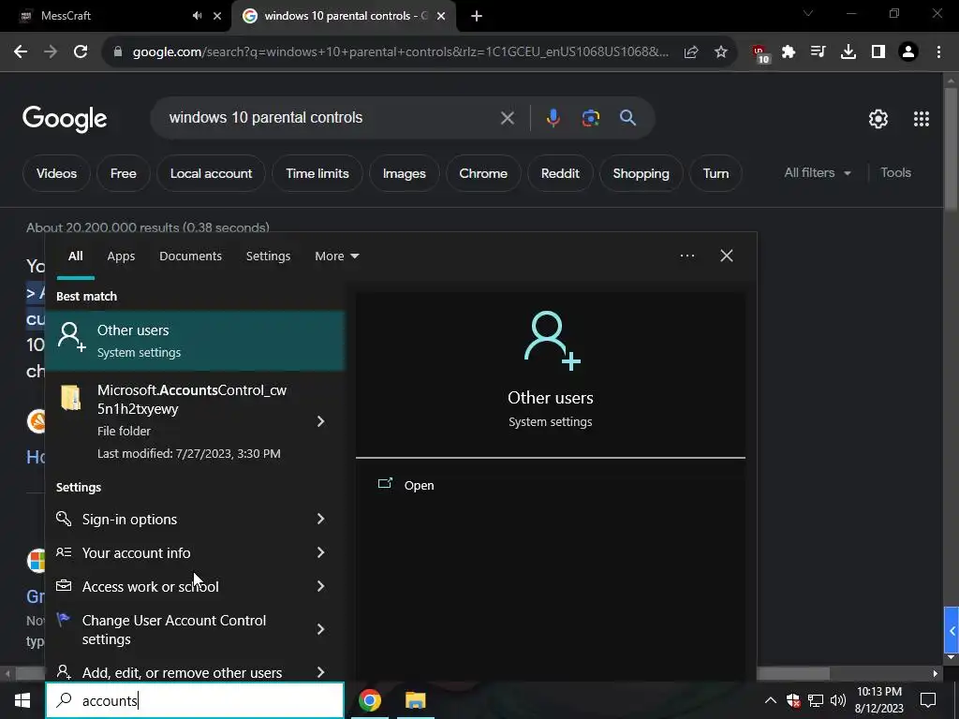Select the windows 10 parental controls tab
This screenshot has height=719, width=959.
click(x=343, y=16)
